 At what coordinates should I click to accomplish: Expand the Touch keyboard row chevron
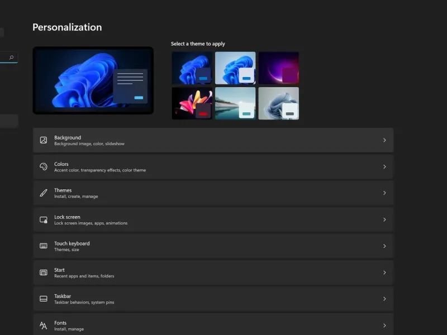384,246
